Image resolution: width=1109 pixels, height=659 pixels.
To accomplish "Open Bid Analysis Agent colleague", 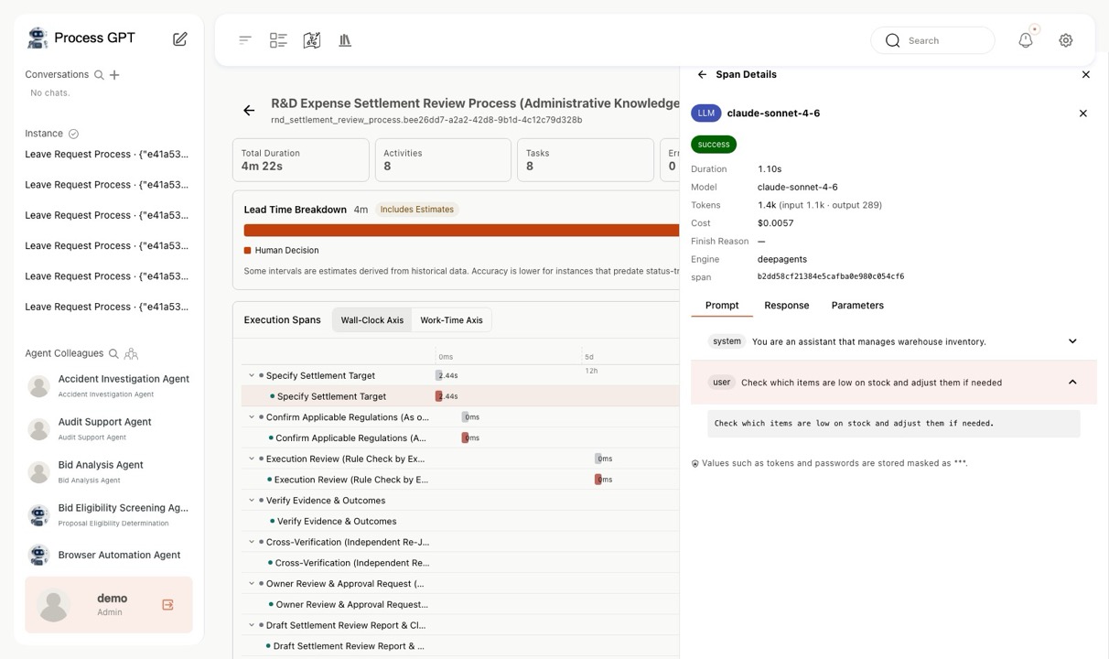I will tap(107, 472).
